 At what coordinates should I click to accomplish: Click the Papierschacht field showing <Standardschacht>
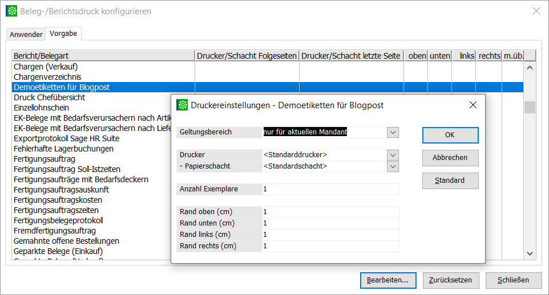[x=325, y=166]
